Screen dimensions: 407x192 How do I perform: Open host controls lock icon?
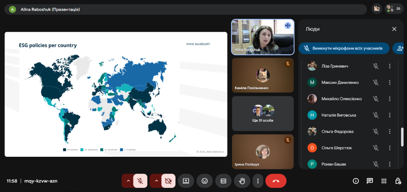click(x=398, y=181)
